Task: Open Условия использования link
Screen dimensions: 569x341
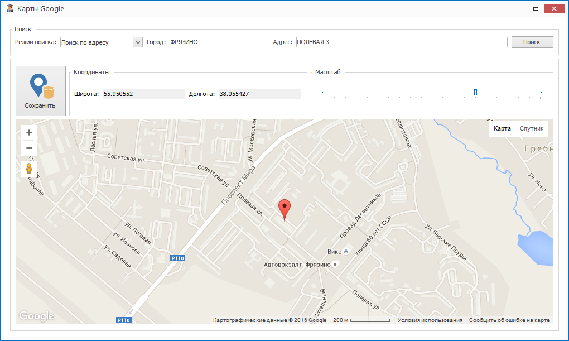Action: 430,320
